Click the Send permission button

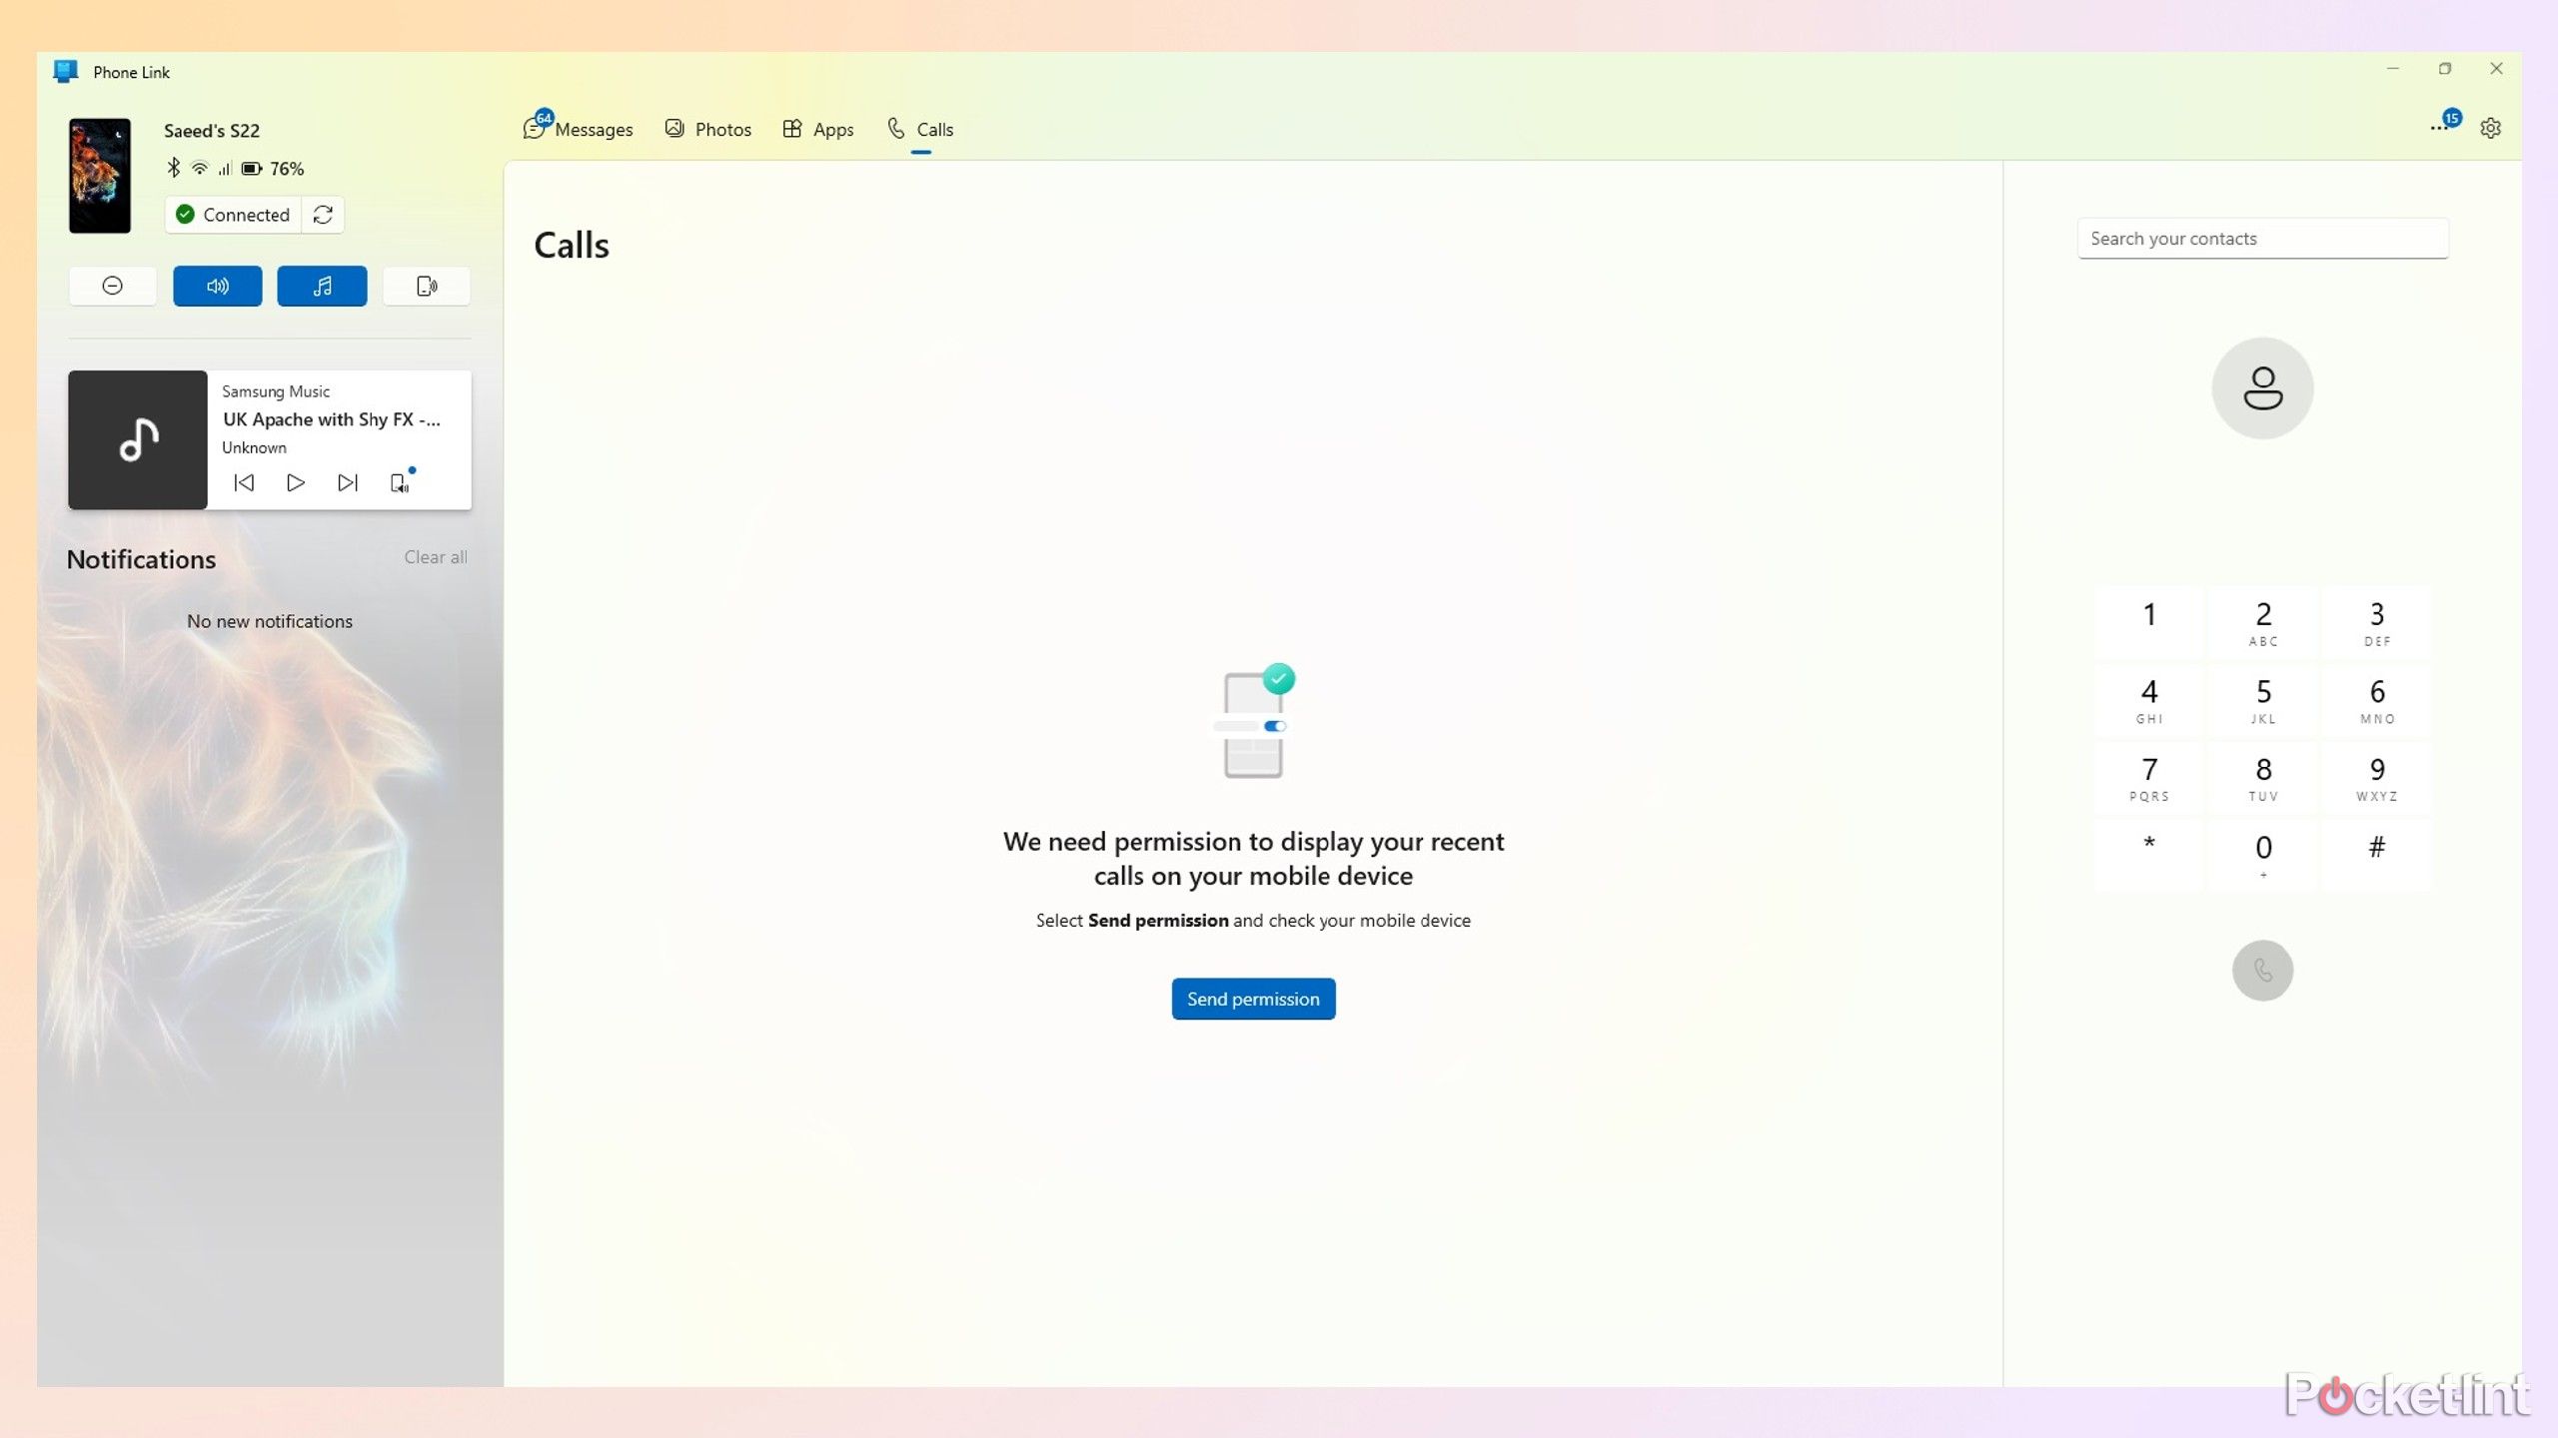1253,998
